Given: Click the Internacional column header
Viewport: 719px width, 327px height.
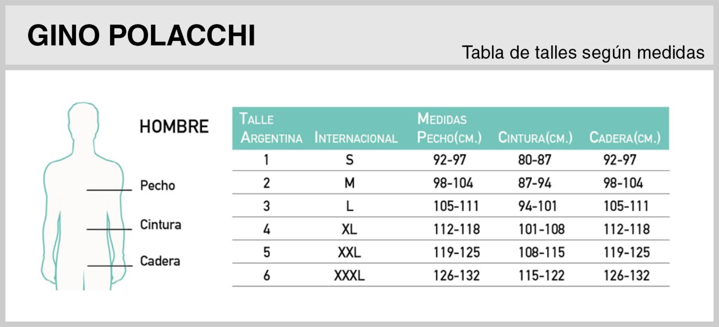Looking at the screenshot, I should 356,138.
